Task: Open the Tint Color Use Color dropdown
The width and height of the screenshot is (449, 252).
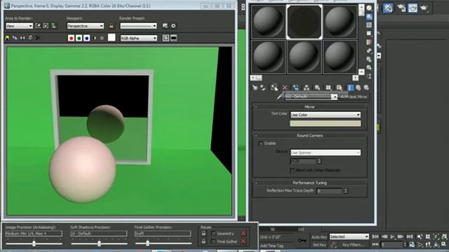Action: point(326,115)
